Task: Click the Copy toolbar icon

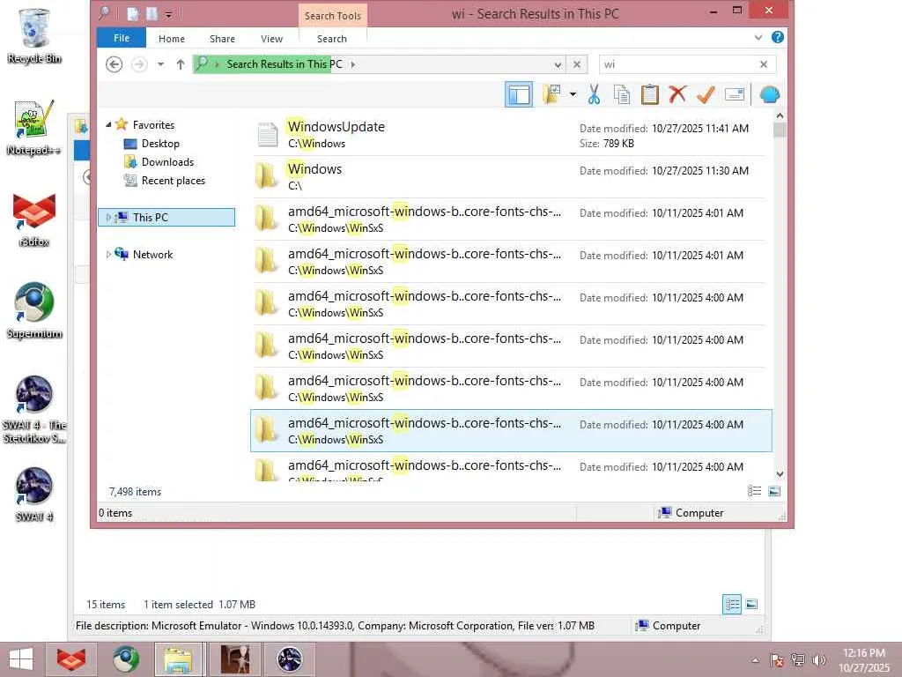Action: click(622, 94)
